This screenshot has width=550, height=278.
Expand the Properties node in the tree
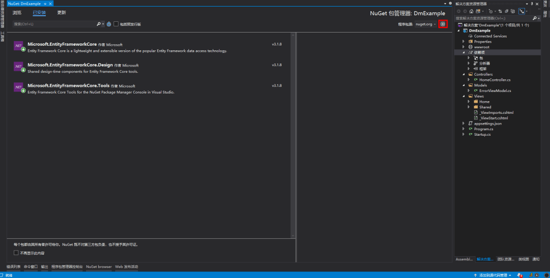463,42
